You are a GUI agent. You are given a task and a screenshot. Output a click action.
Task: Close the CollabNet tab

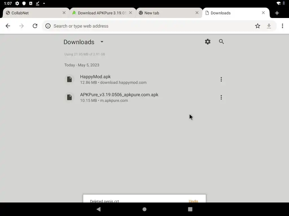pyautogui.click(x=64, y=13)
